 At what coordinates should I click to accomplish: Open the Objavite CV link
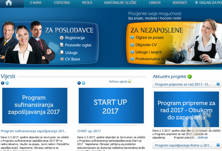click(x=146, y=45)
